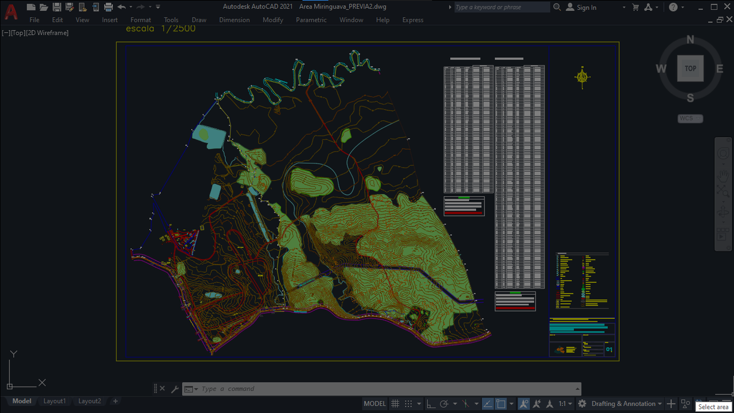The width and height of the screenshot is (734, 413).
Task: Toggle MODEL space button in status bar
Action: 374,404
